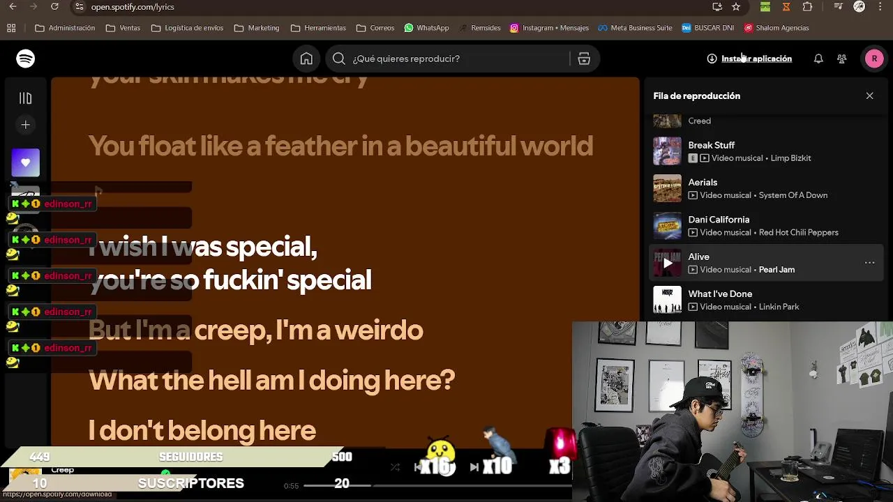Open the green extension icon in toolbar
This screenshot has width=893, height=502.
click(765, 7)
